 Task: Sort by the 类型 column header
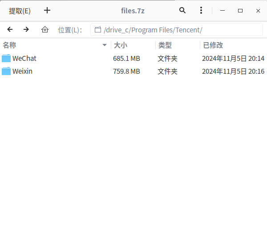coord(178,45)
